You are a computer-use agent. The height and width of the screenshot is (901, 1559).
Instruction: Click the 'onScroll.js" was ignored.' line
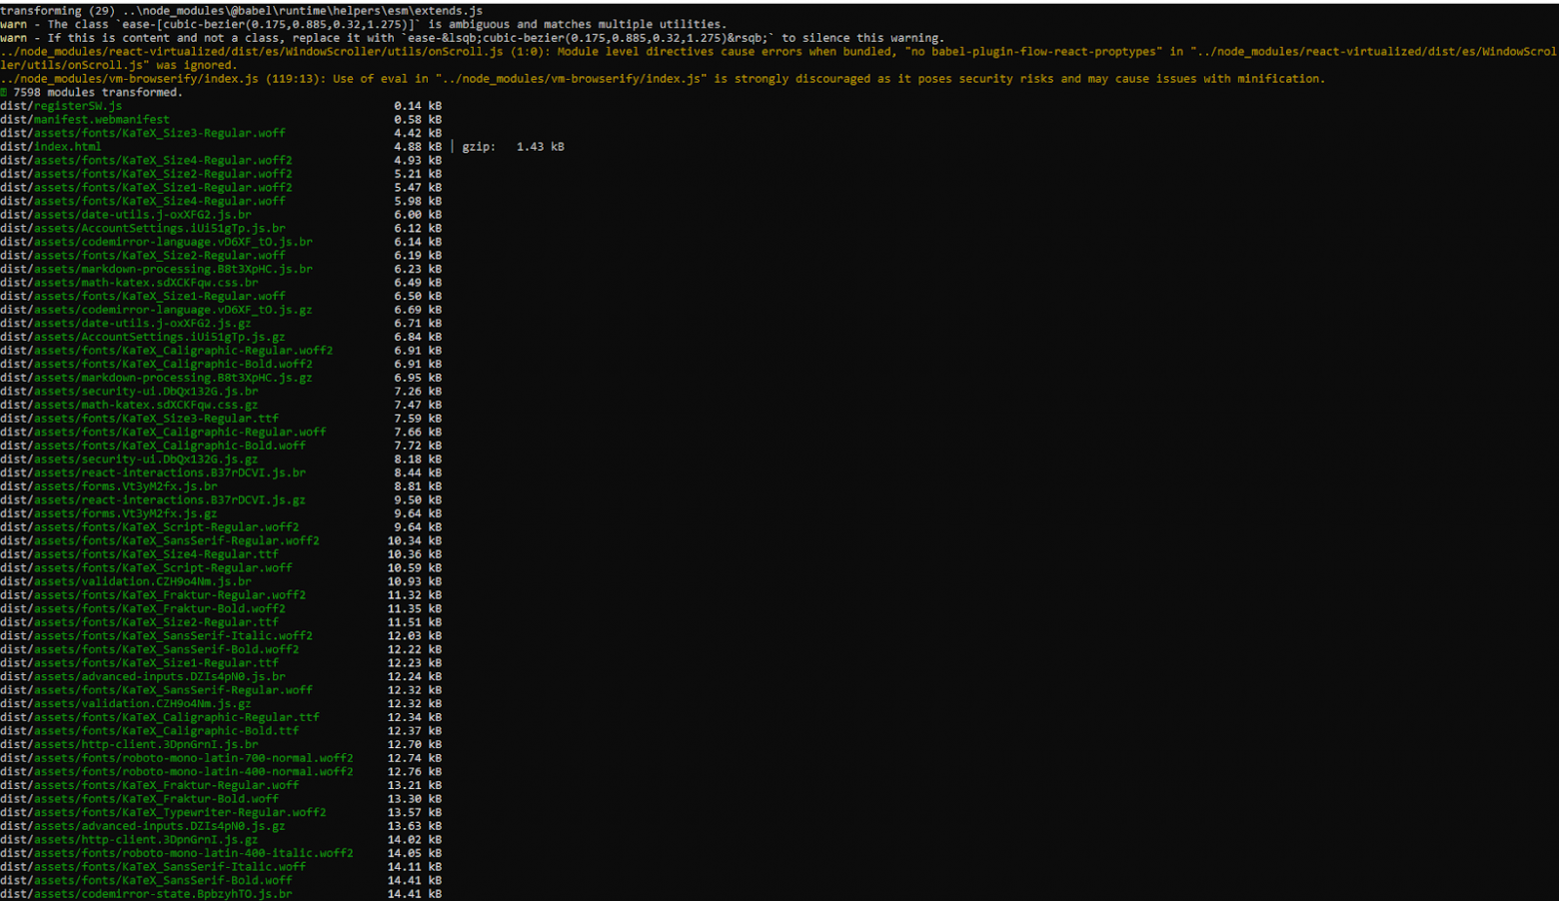(x=118, y=65)
